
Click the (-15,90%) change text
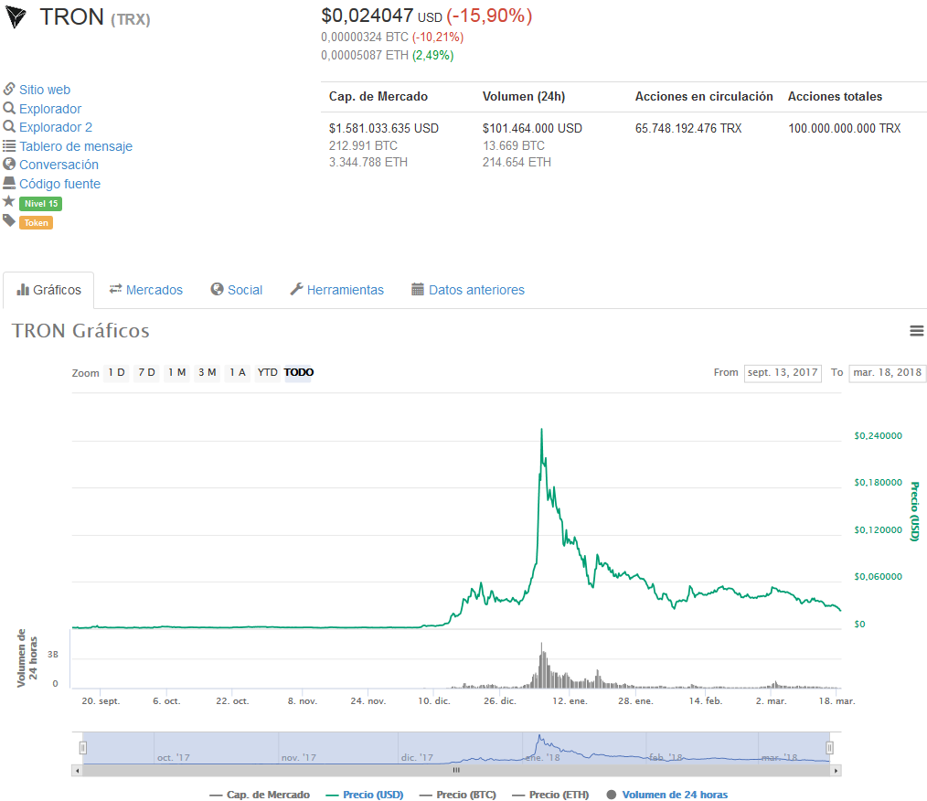pos(489,16)
